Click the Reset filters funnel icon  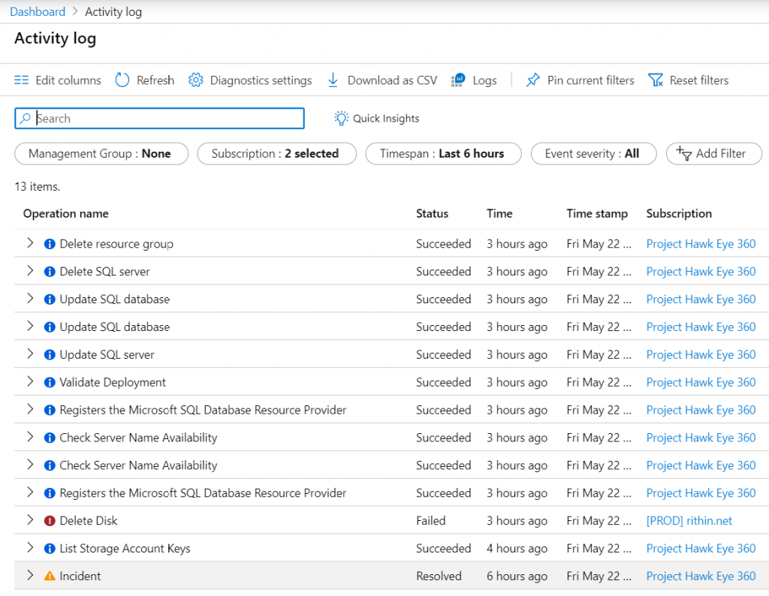(x=656, y=80)
